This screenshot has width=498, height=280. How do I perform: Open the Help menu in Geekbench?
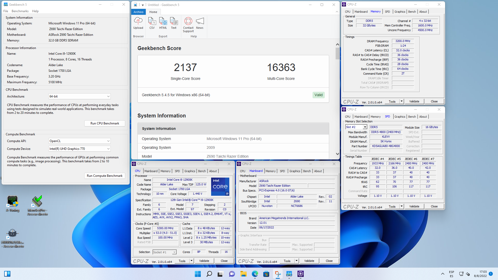(x=35, y=11)
